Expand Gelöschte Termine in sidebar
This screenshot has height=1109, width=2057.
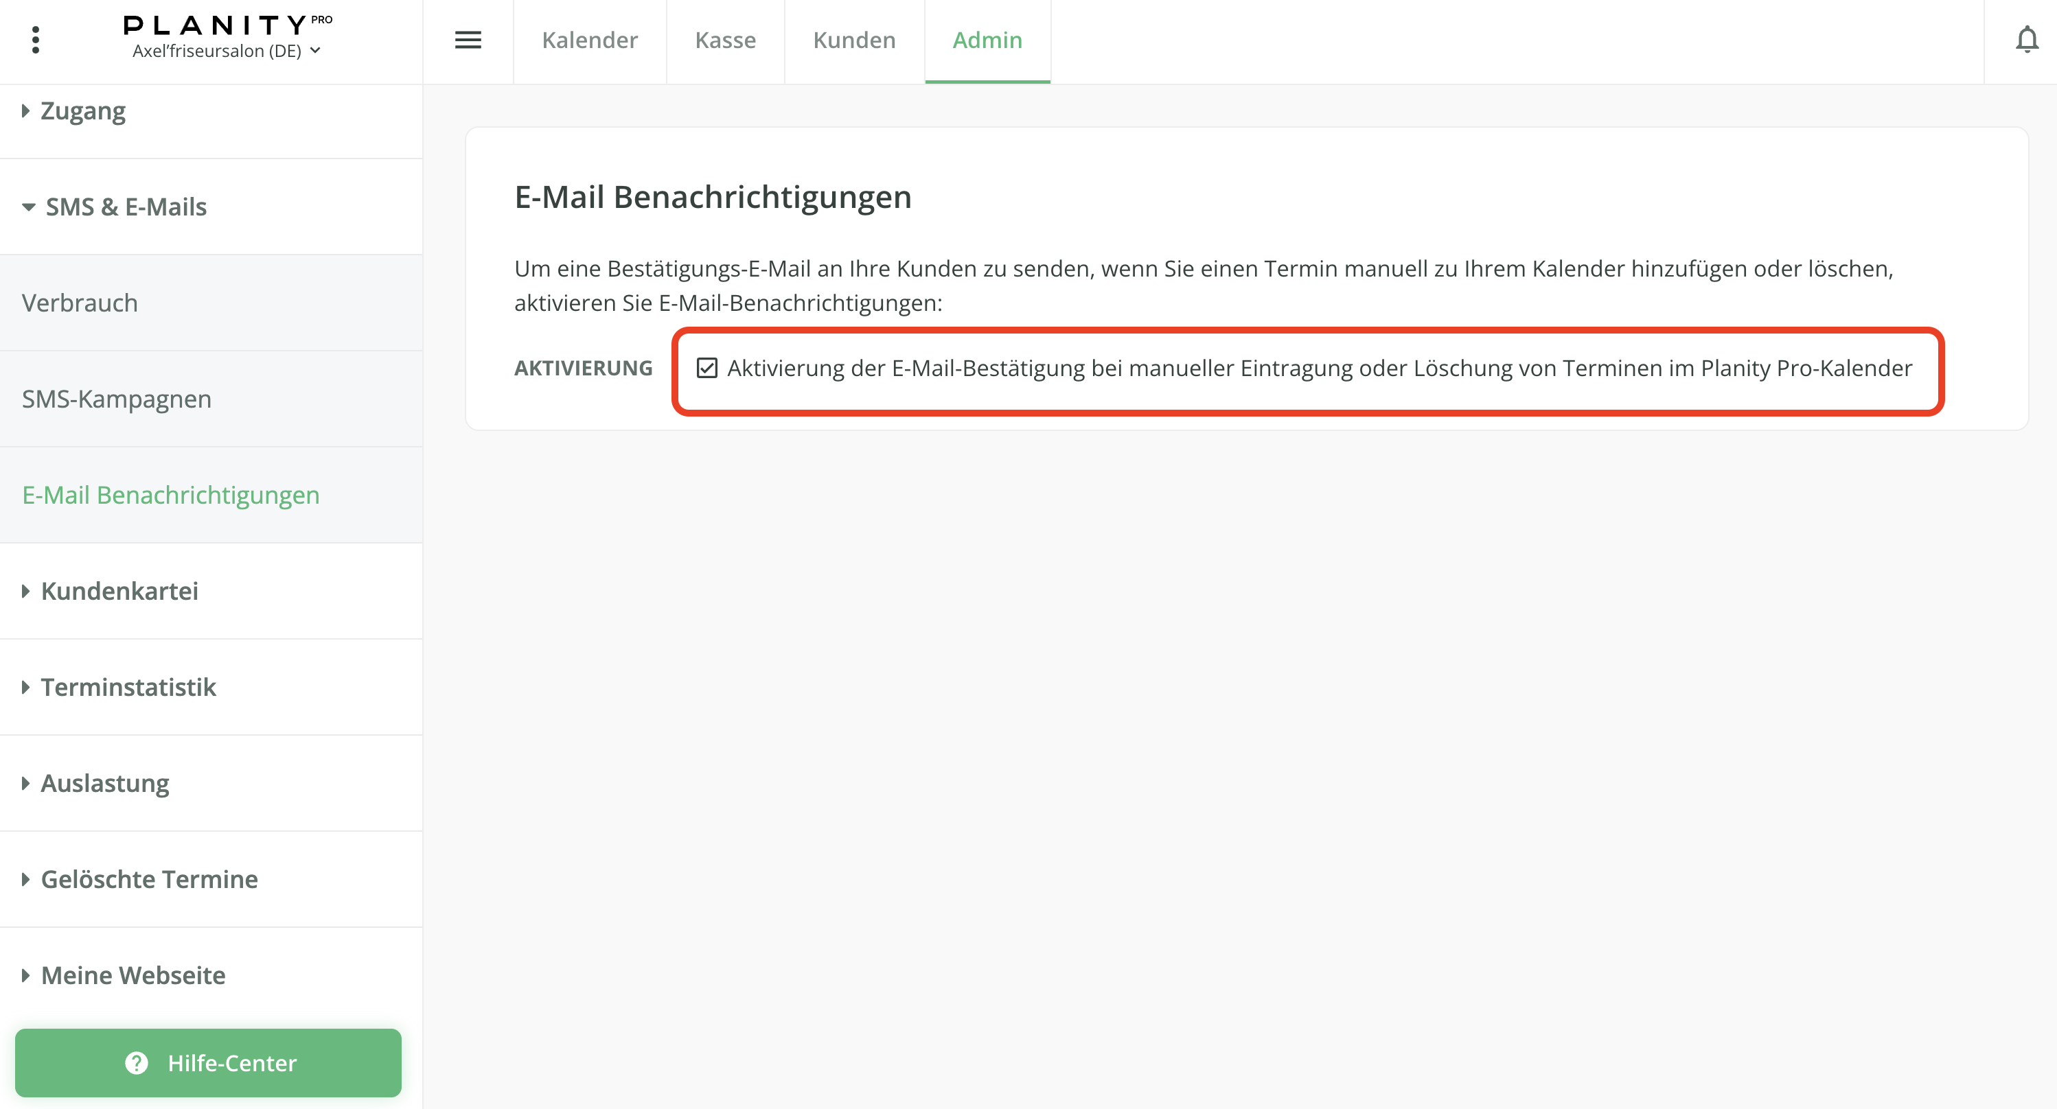tap(148, 879)
